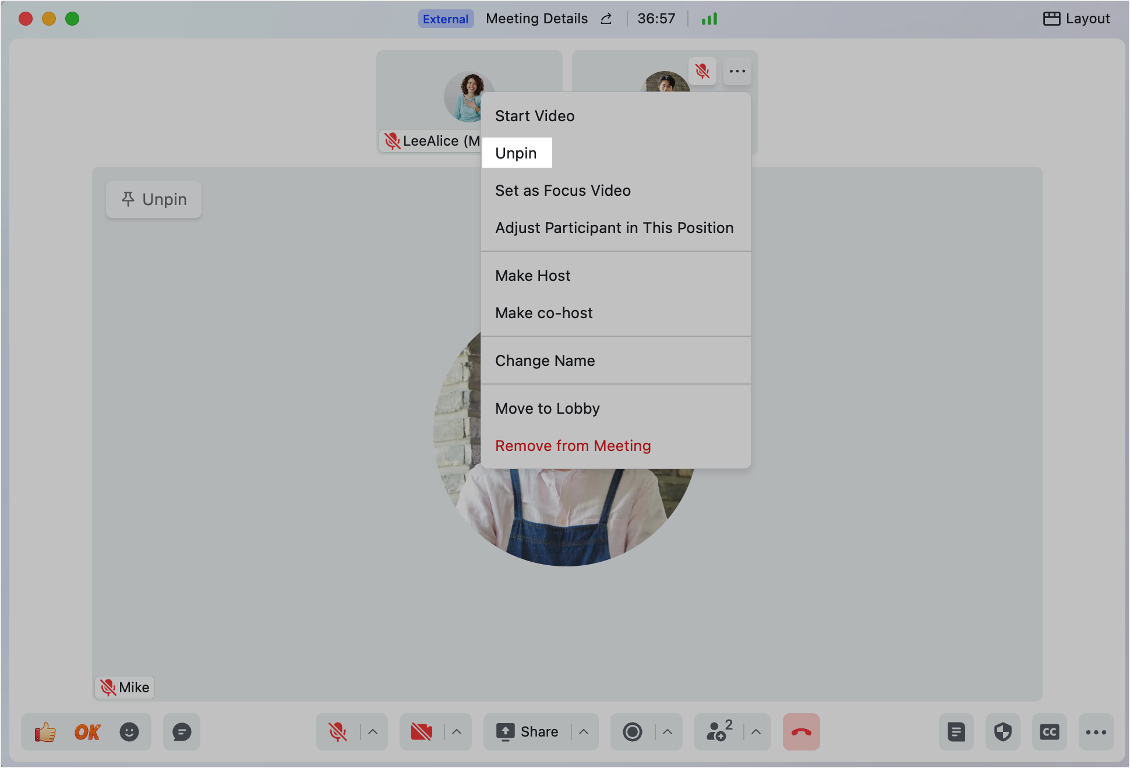
Task: Click the tile's three-dot more button
Action: pyautogui.click(x=737, y=71)
